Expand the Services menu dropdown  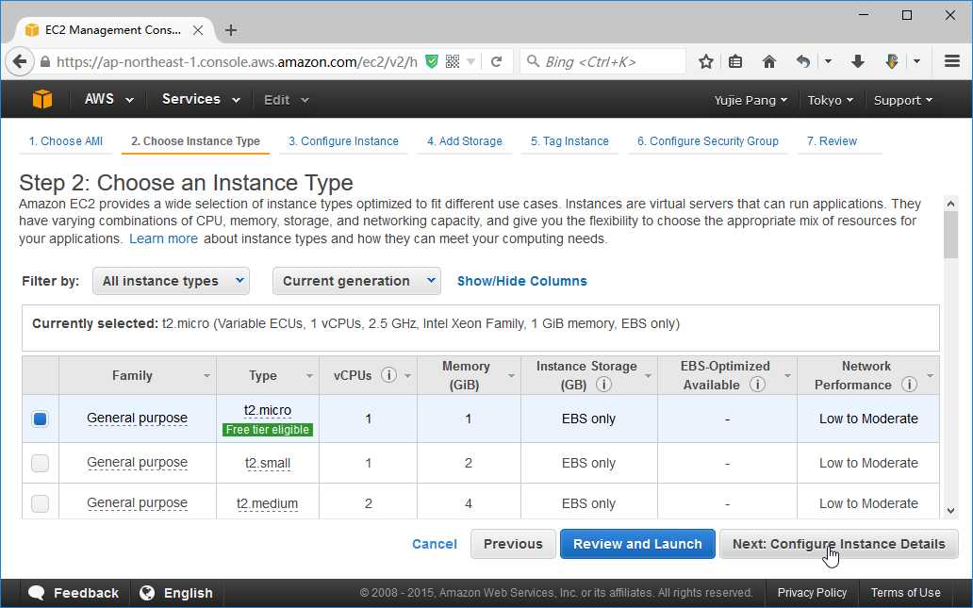point(201,99)
